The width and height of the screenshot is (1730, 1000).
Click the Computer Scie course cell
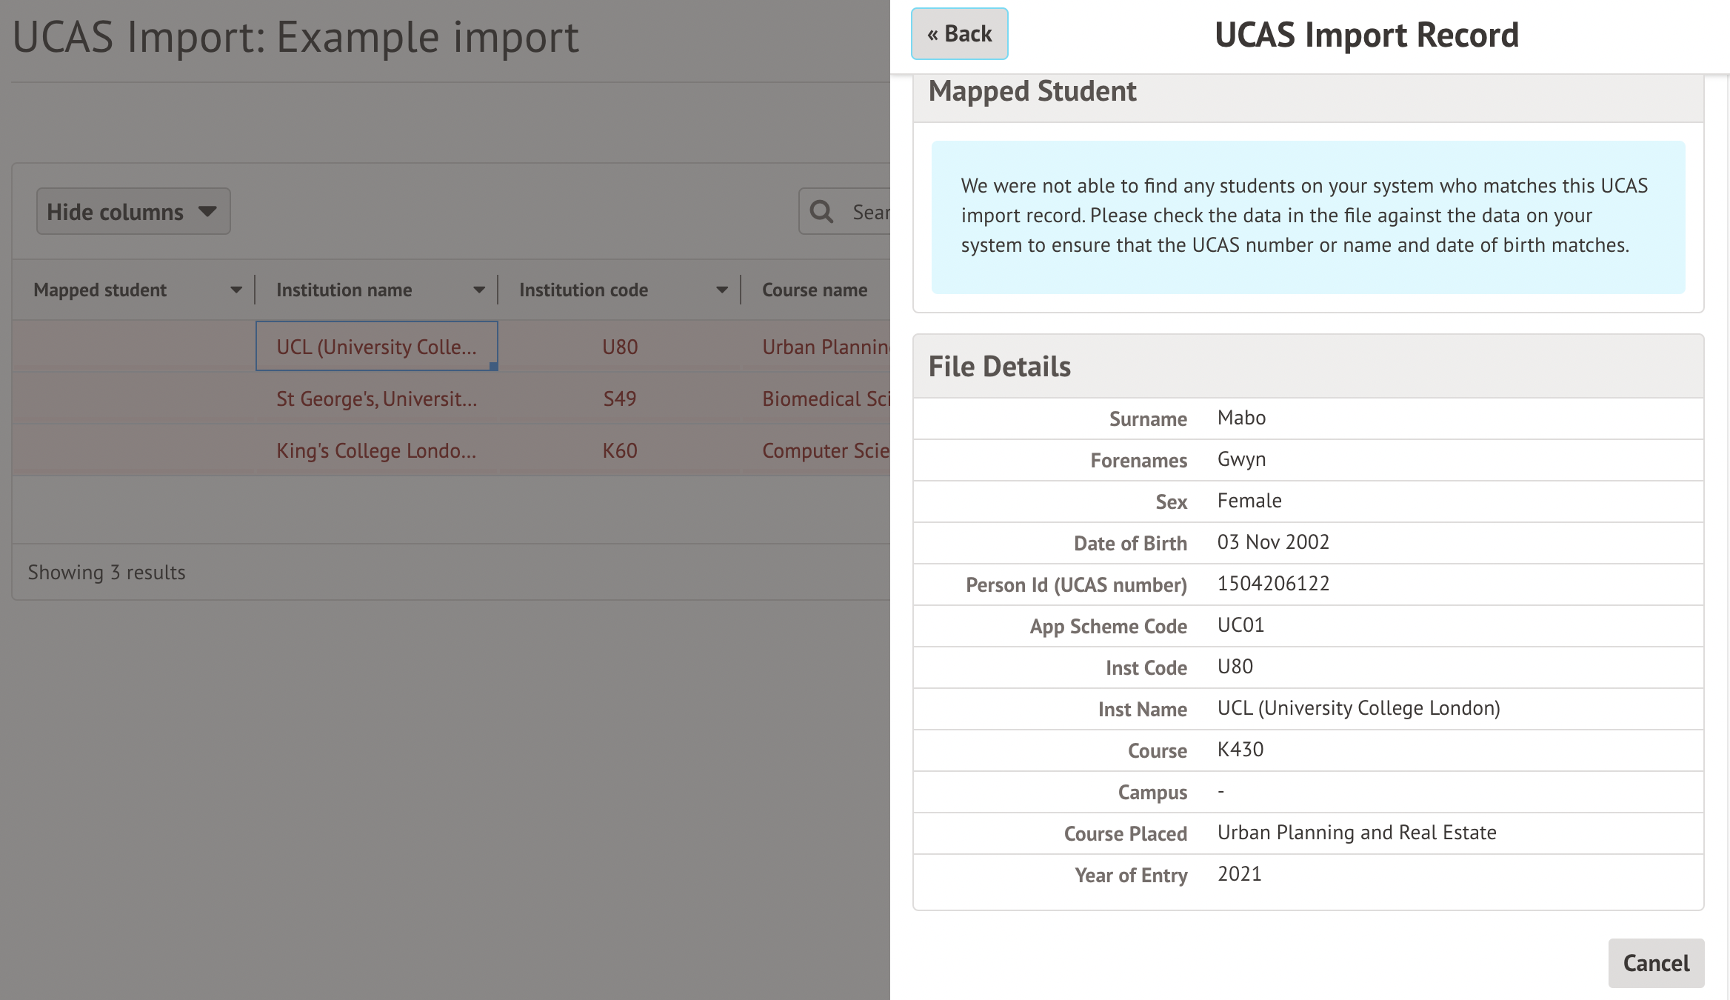(x=825, y=450)
